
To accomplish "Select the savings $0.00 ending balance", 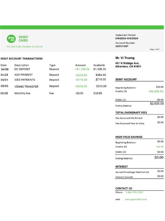I will point(159,158).
